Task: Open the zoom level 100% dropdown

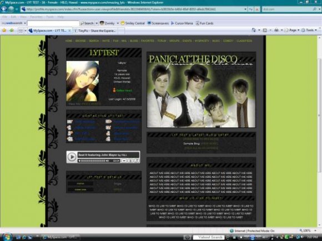Action: tap(316, 231)
